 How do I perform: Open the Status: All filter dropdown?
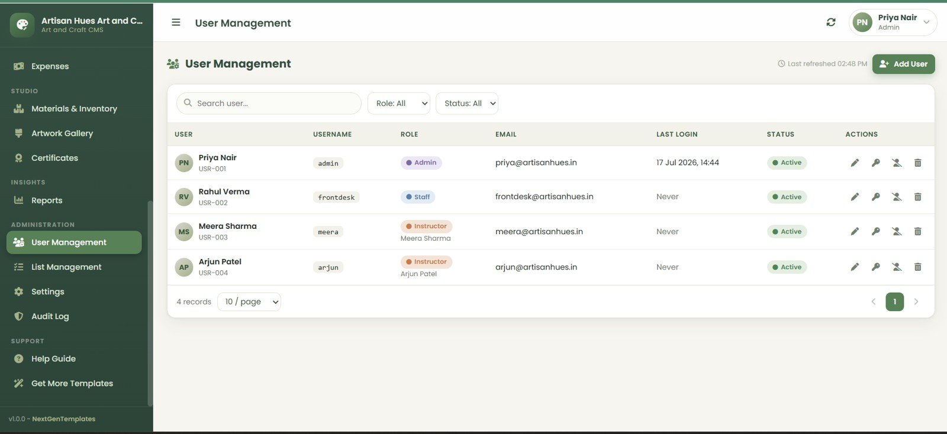point(467,103)
